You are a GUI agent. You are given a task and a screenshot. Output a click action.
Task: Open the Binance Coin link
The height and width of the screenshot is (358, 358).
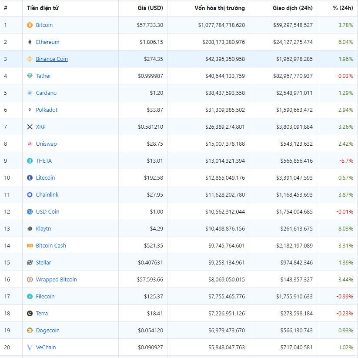click(52, 59)
